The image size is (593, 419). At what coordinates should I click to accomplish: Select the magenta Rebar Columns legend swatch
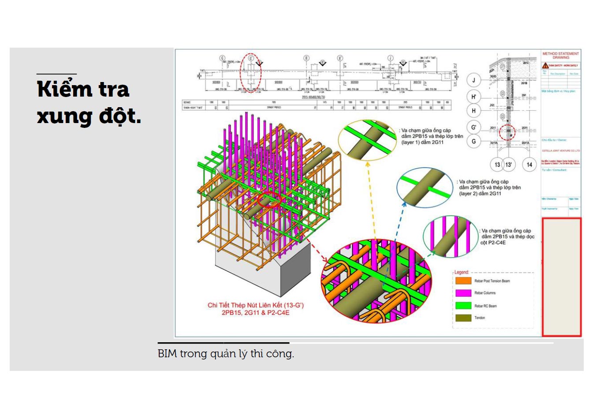(463, 293)
